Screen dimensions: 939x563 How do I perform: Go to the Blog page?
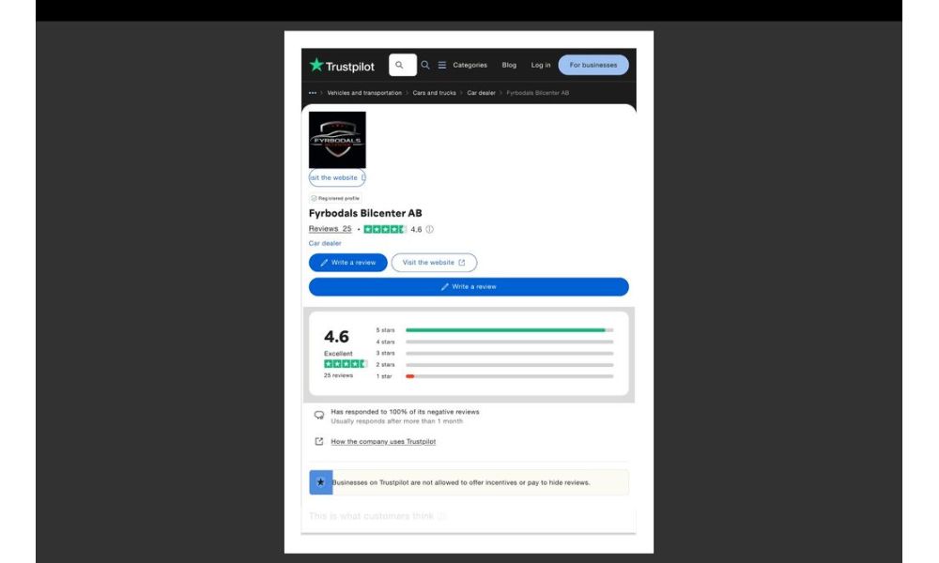tap(509, 65)
